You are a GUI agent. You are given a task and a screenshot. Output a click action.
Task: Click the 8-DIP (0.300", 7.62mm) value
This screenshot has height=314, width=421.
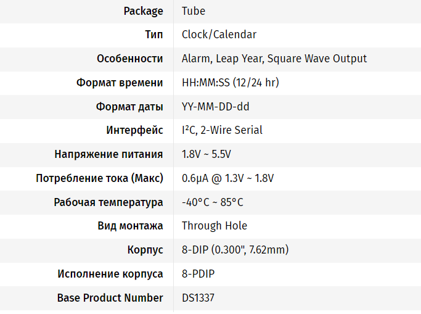[x=235, y=250]
